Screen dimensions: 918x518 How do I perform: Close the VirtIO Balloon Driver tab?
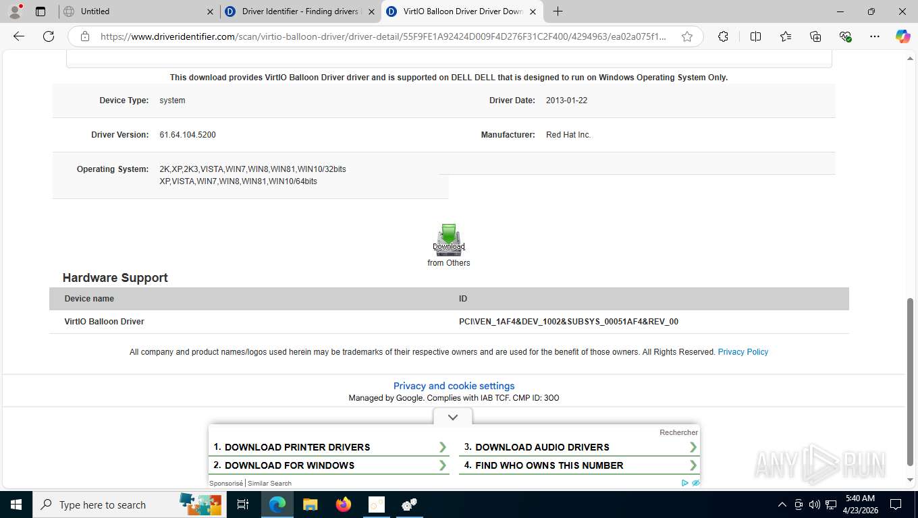533,11
